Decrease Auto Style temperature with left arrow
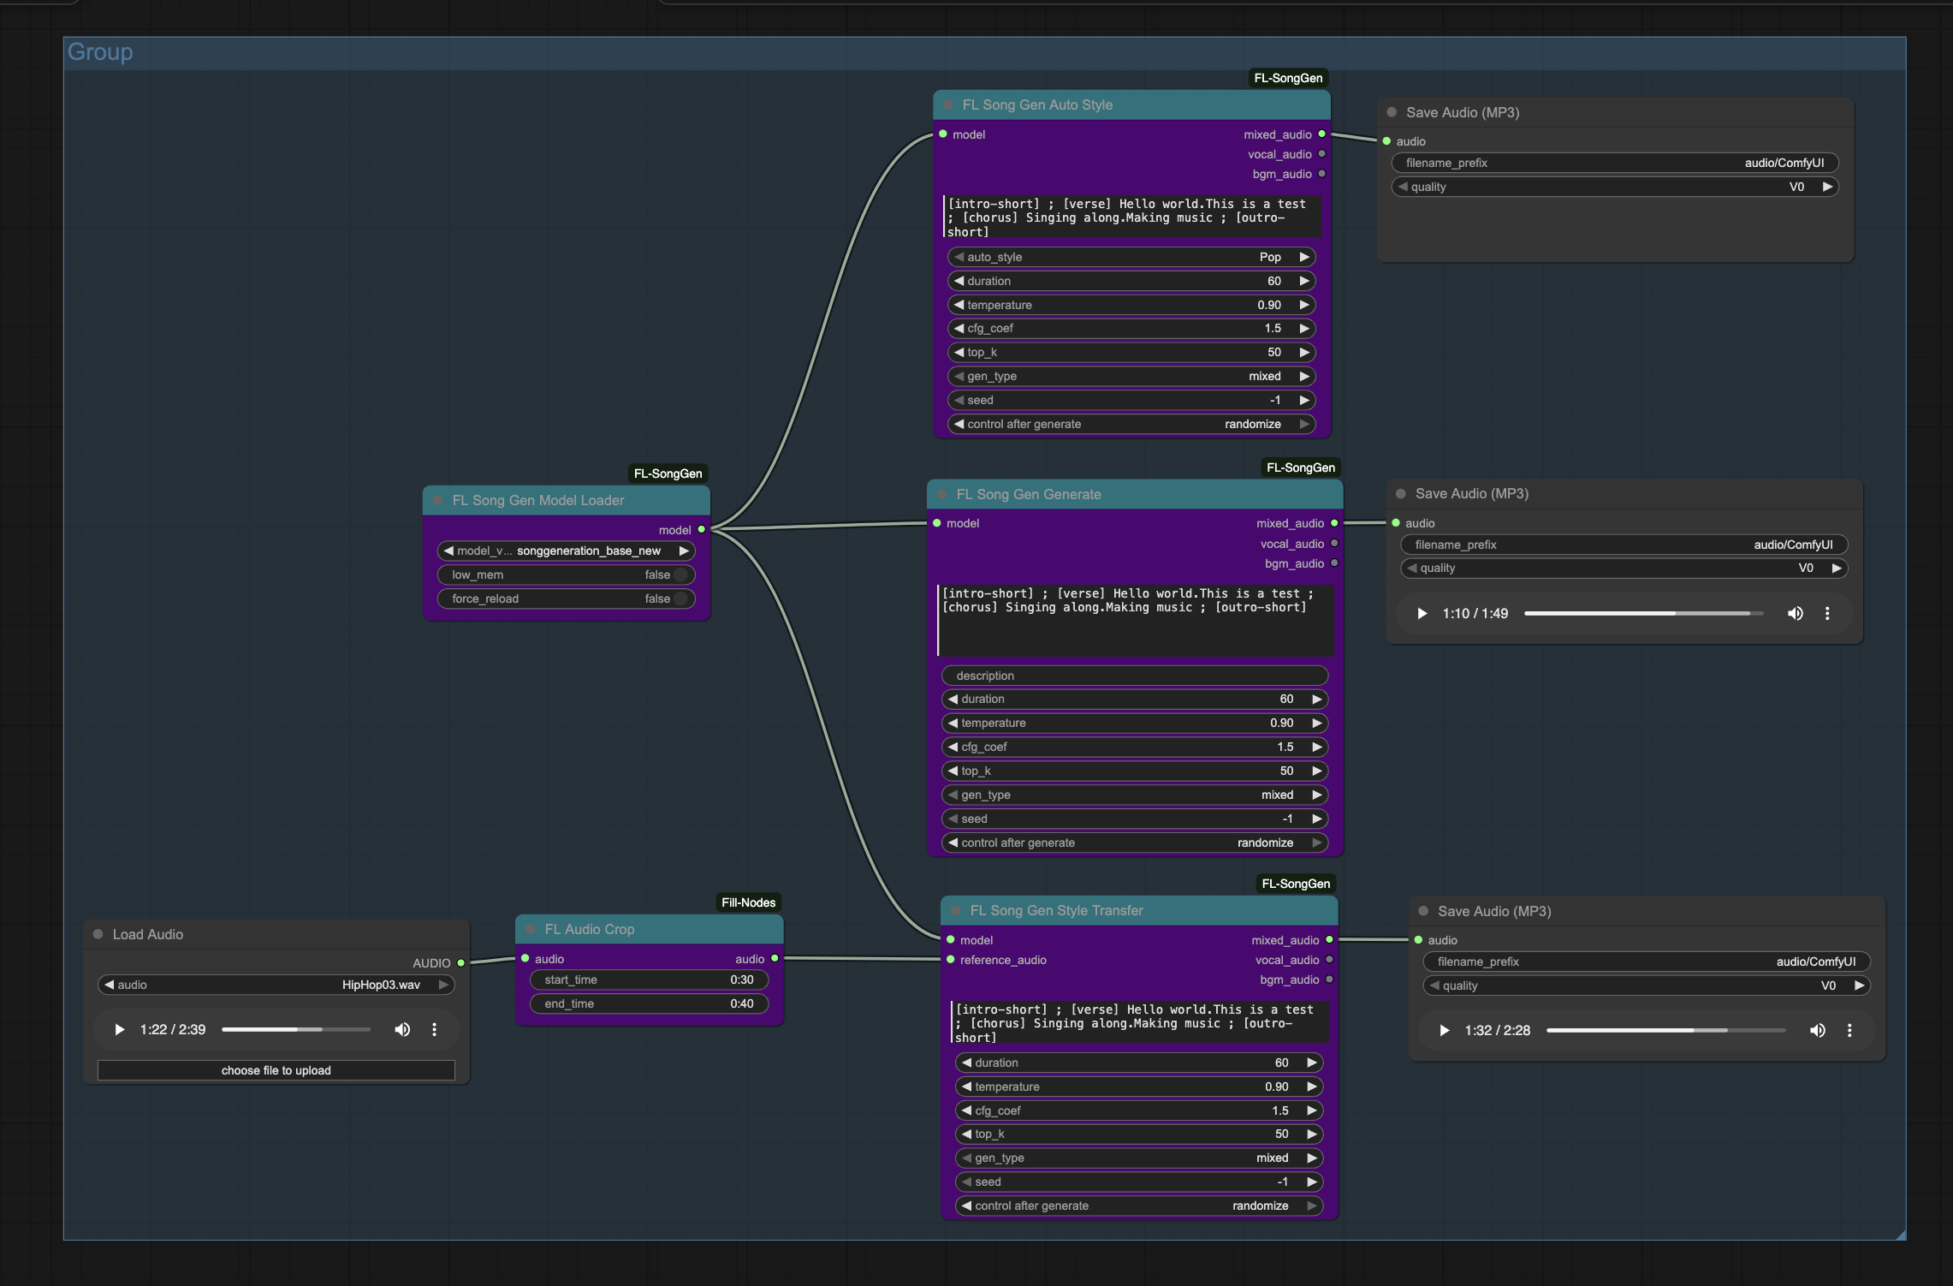 click(x=959, y=305)
